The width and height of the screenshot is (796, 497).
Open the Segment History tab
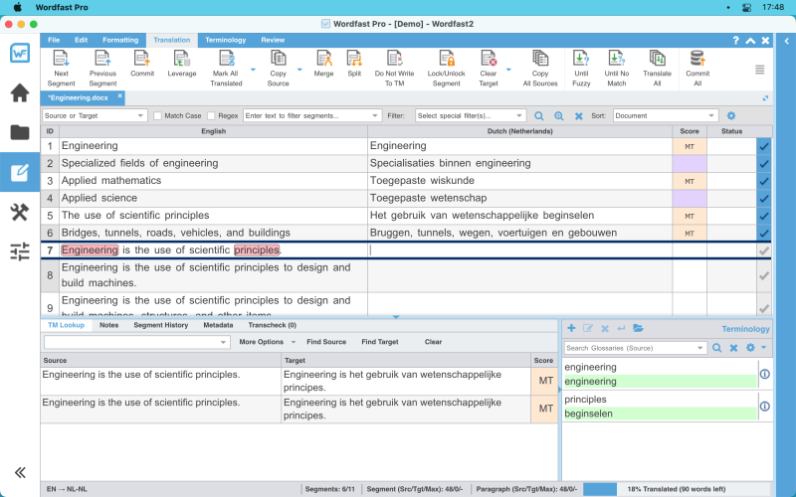point(161,325)
